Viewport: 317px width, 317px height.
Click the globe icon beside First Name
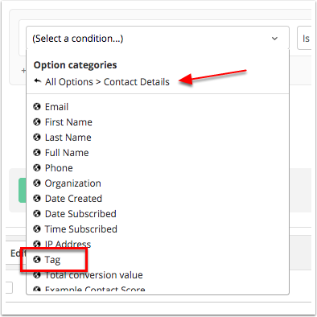tap(37, 122)
